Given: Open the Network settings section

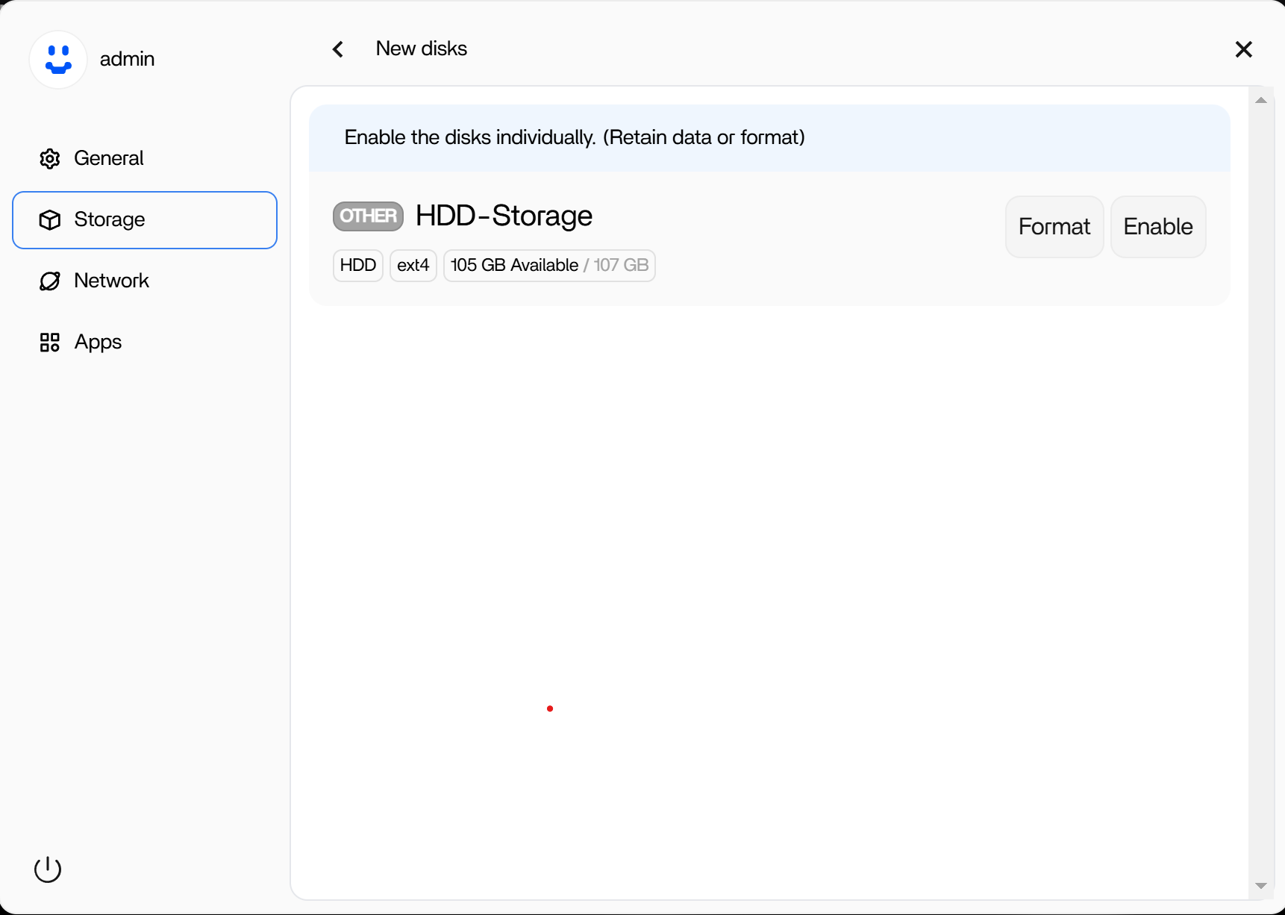Looking at the screenshot, I should click(x=145, y=281).
